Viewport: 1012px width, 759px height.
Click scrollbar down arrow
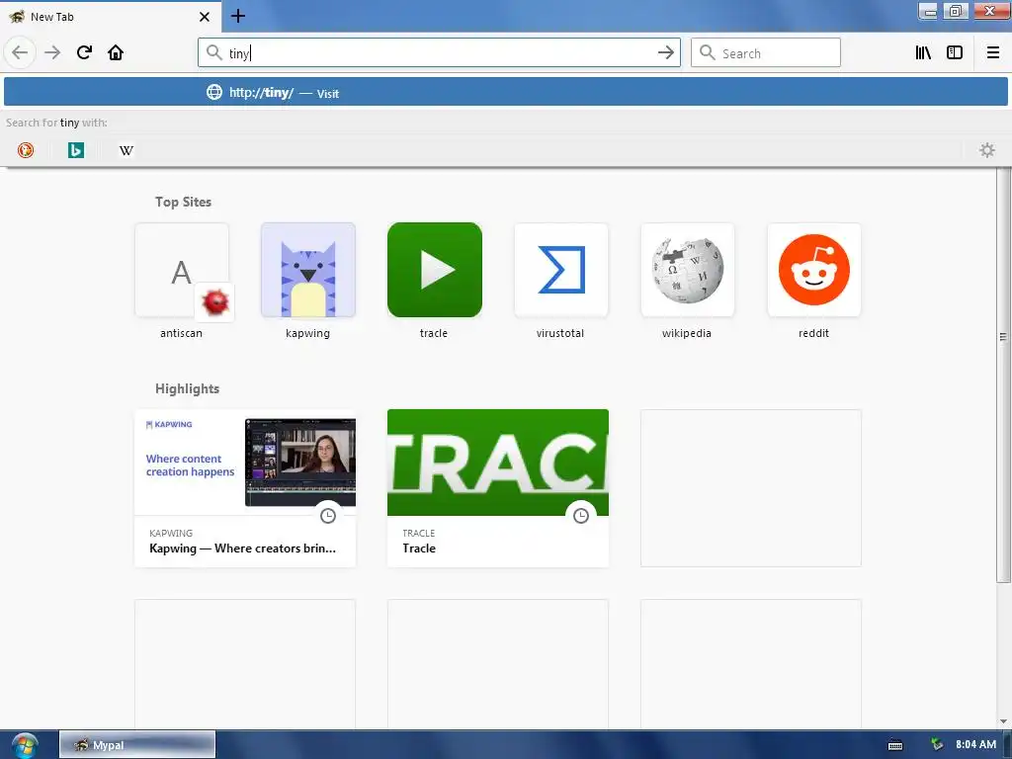(1003, 720)
